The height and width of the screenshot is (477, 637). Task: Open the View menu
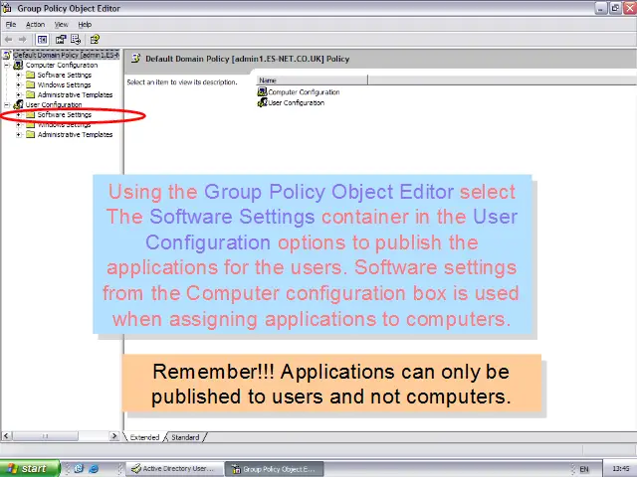pyautogui.click(x=61, y=24)
